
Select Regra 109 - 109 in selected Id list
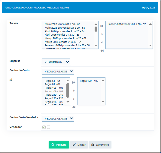[x=89, y=81]
